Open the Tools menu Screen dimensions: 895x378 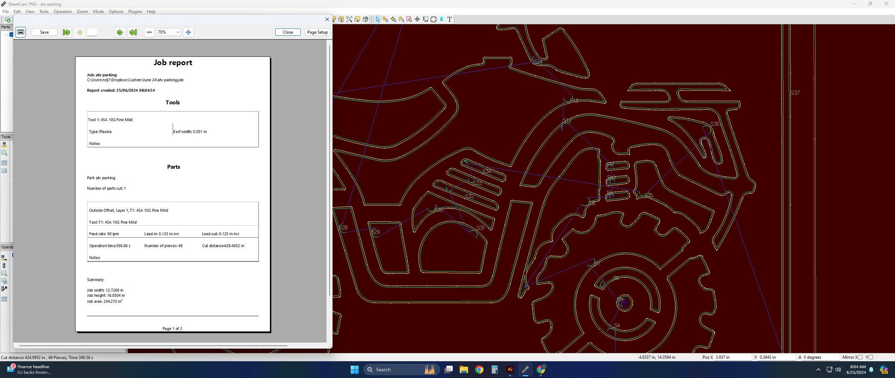click(x=44, y=11)
